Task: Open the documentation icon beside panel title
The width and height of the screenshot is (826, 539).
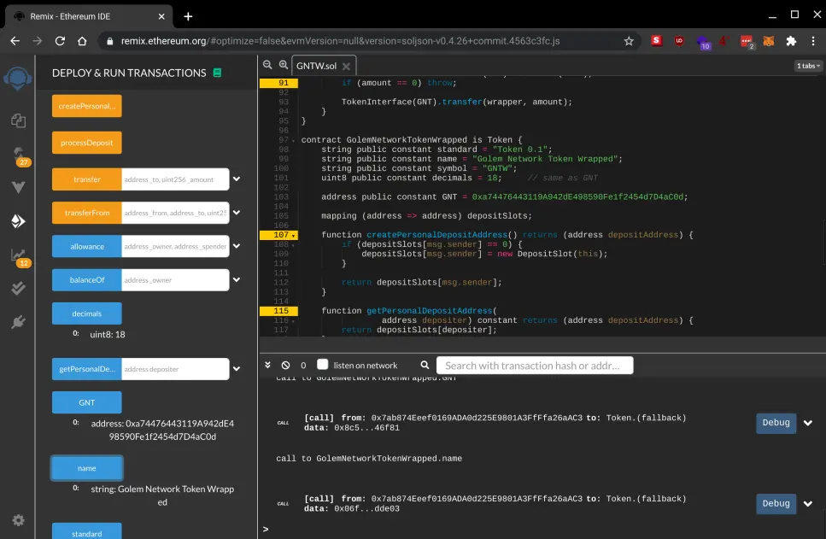Action: click(217, 73)
